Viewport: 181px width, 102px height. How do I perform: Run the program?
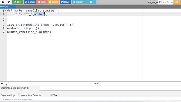point(18,2)
